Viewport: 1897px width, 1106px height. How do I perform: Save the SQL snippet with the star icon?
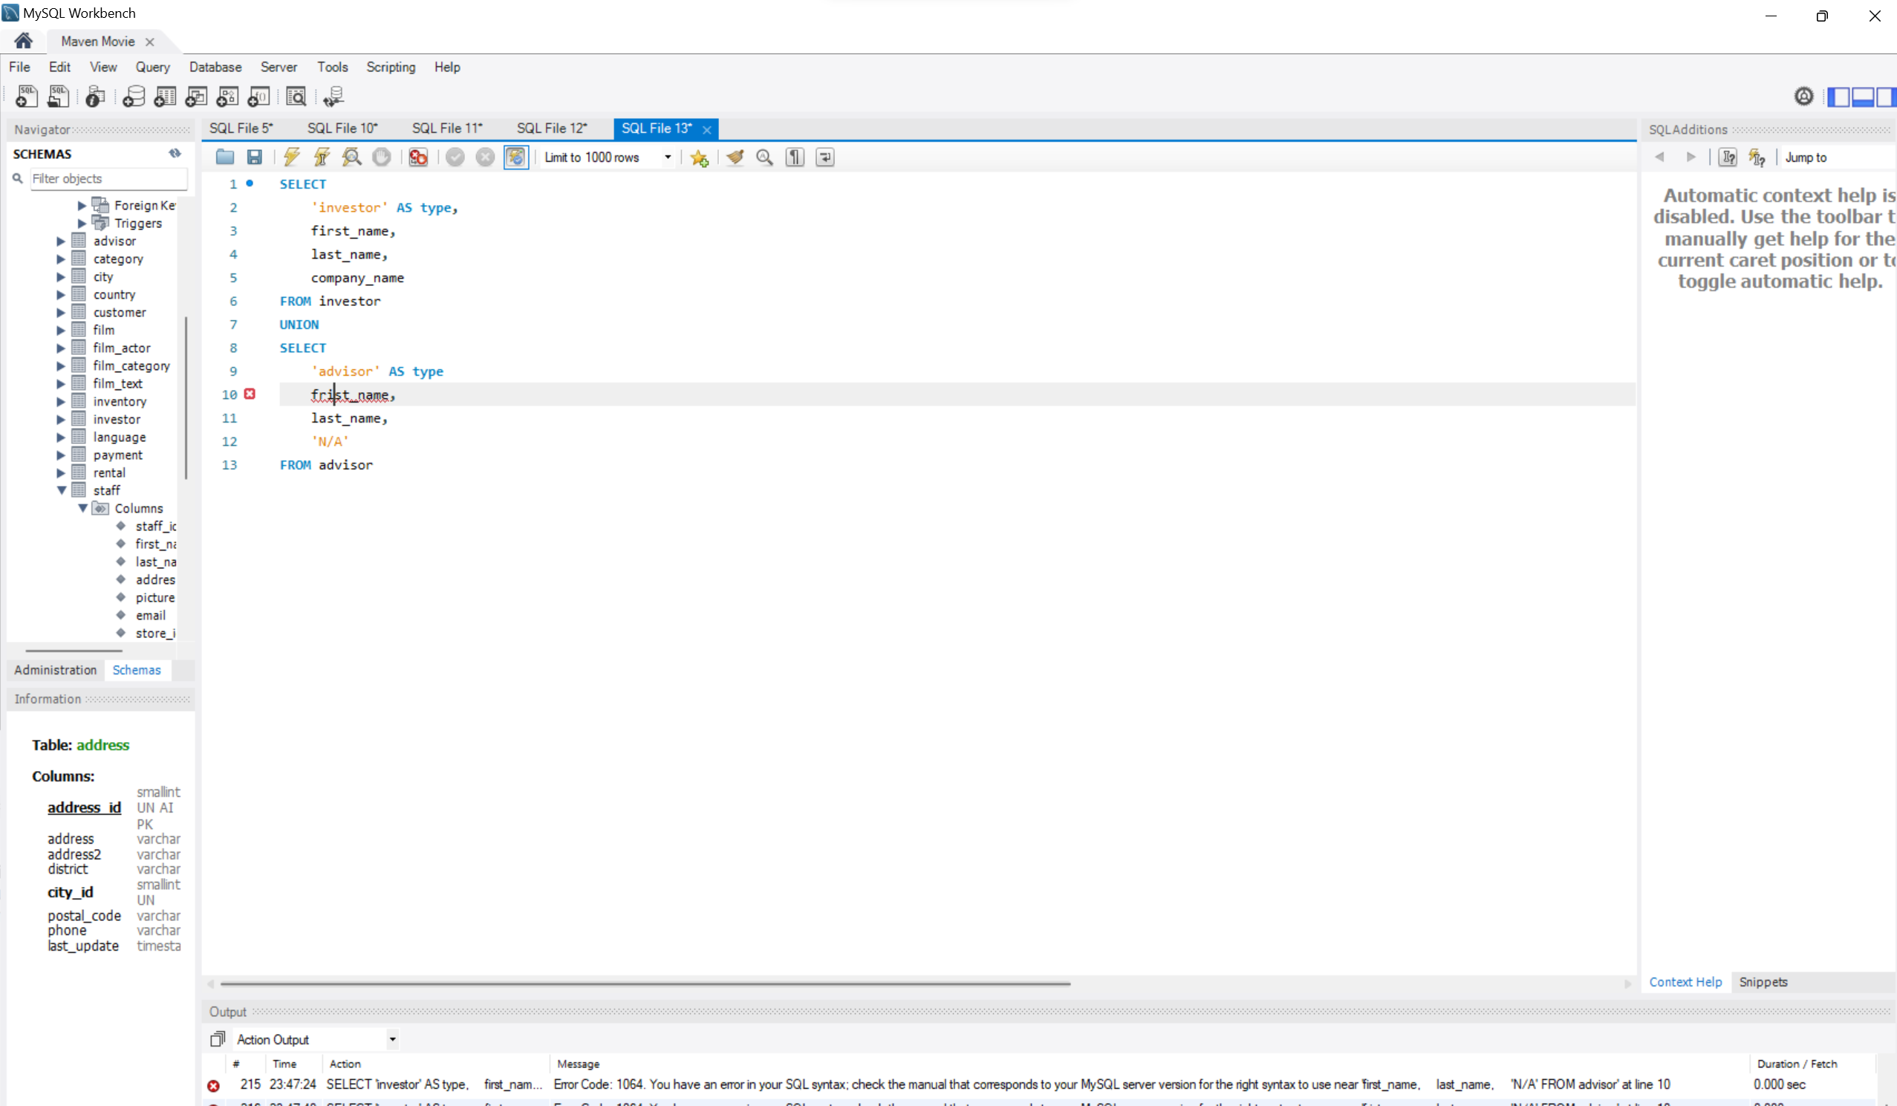click(x=699, y=157)
